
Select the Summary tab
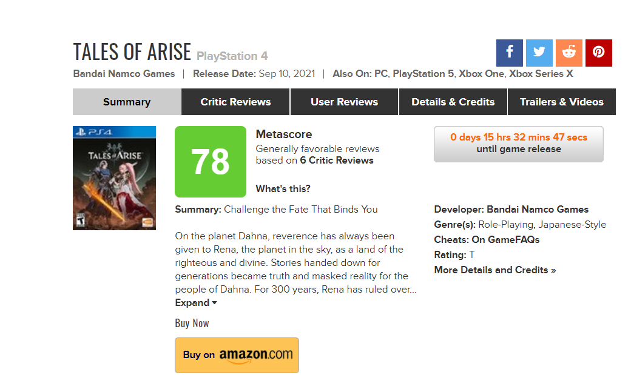[127, 102]
